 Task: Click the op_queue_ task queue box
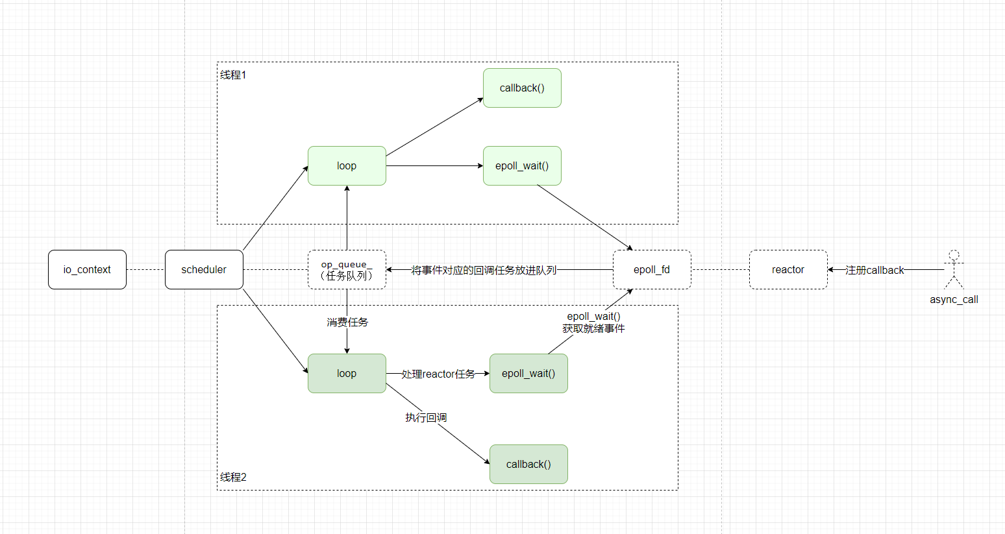[347, 269]
